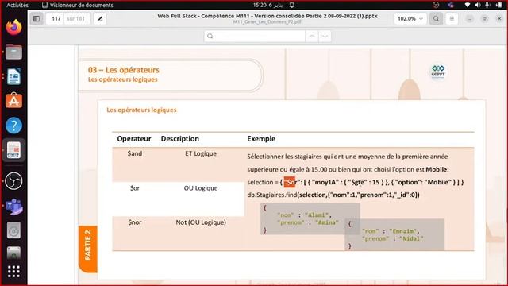Open OBS Studio from the dock
This screenshot has width=508, height=286.
click(x=13, y=181)
